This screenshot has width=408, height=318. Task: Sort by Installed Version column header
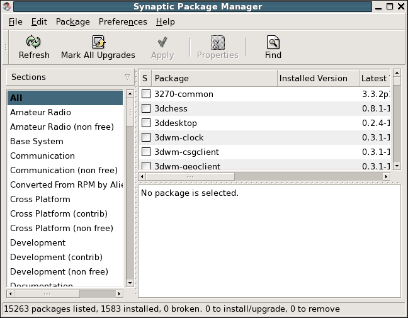point(318,78)
